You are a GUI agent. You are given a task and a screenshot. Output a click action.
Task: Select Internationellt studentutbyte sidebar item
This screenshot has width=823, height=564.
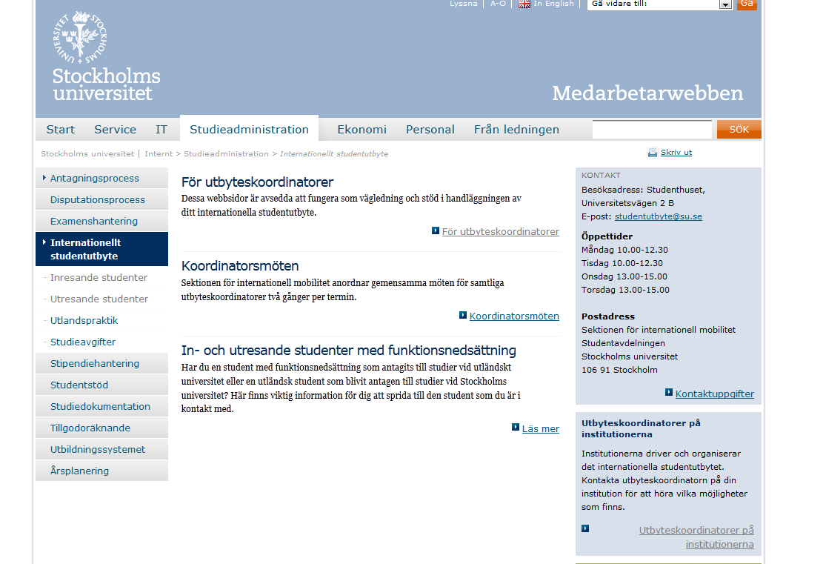coord(101,250)
